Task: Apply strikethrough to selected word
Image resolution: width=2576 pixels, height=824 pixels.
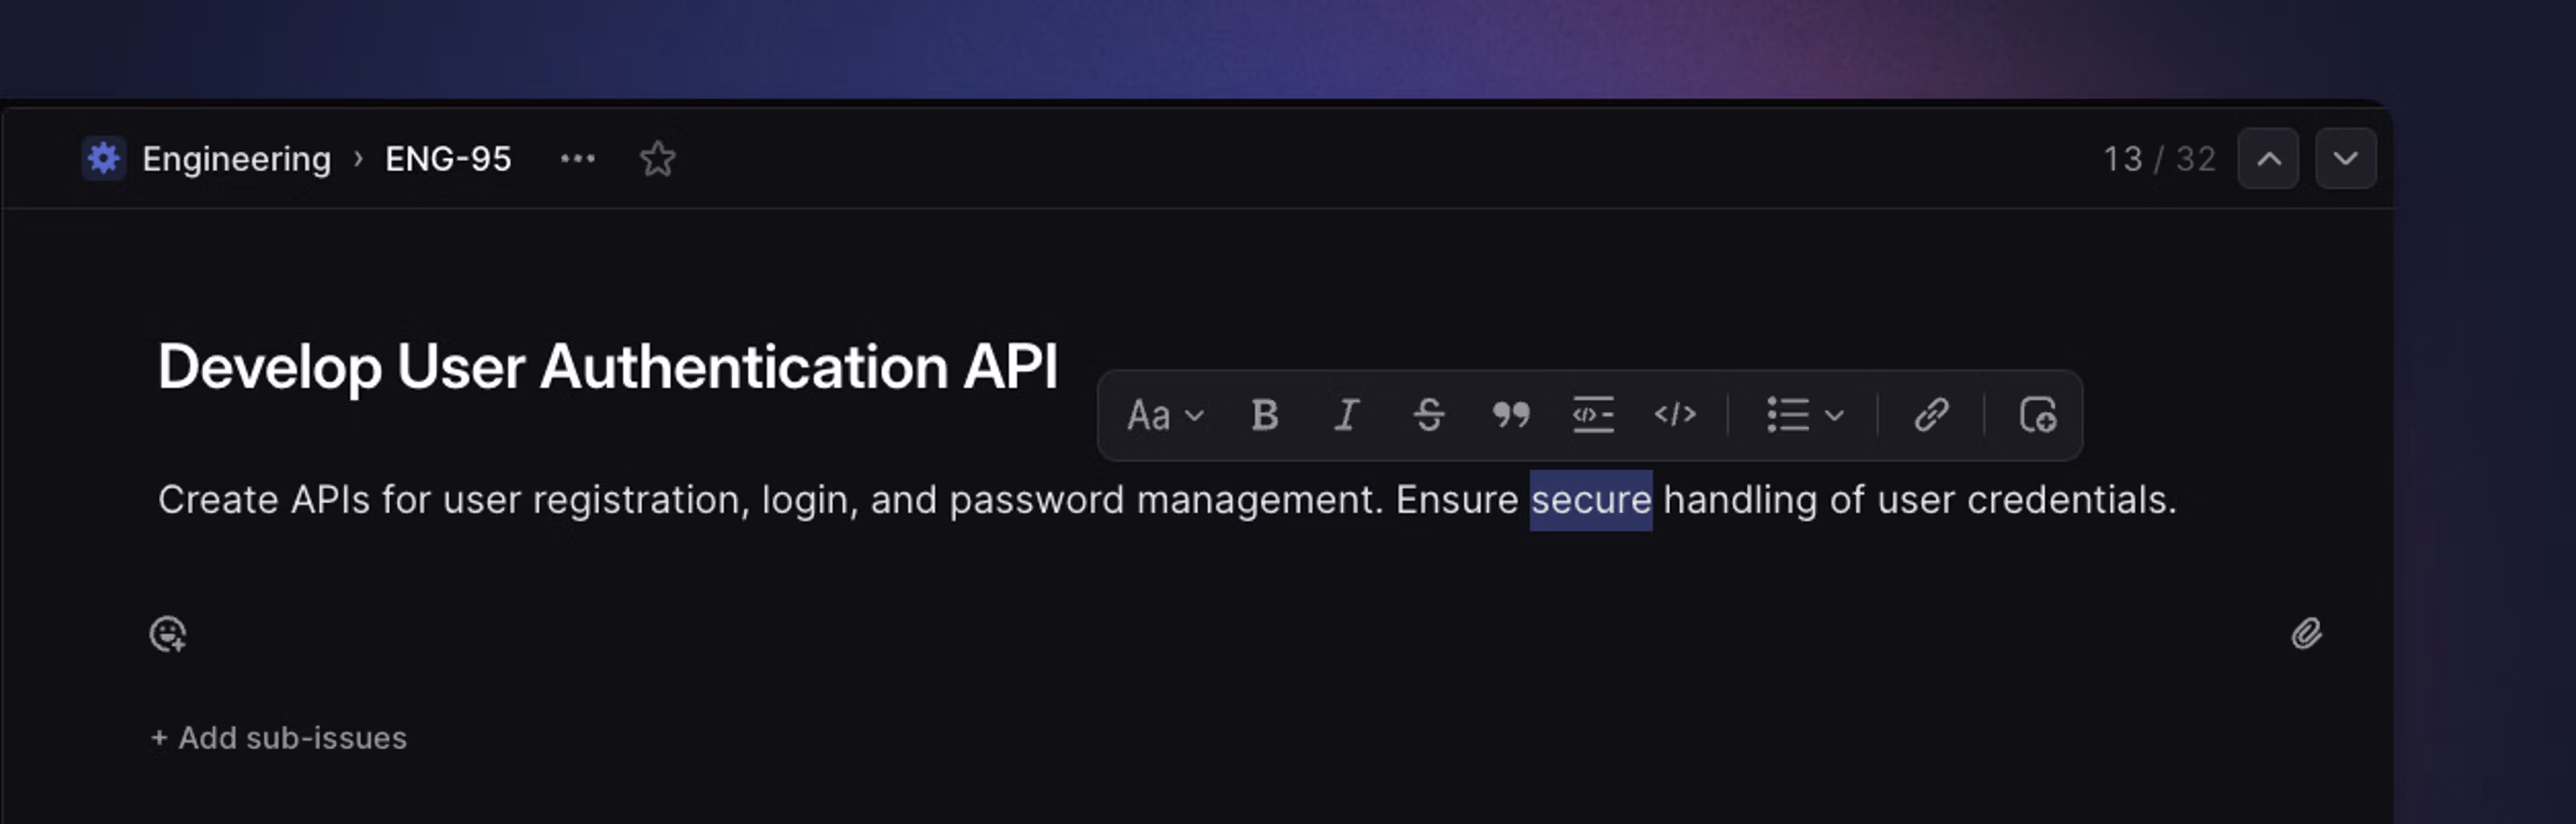Action: 1428,415
